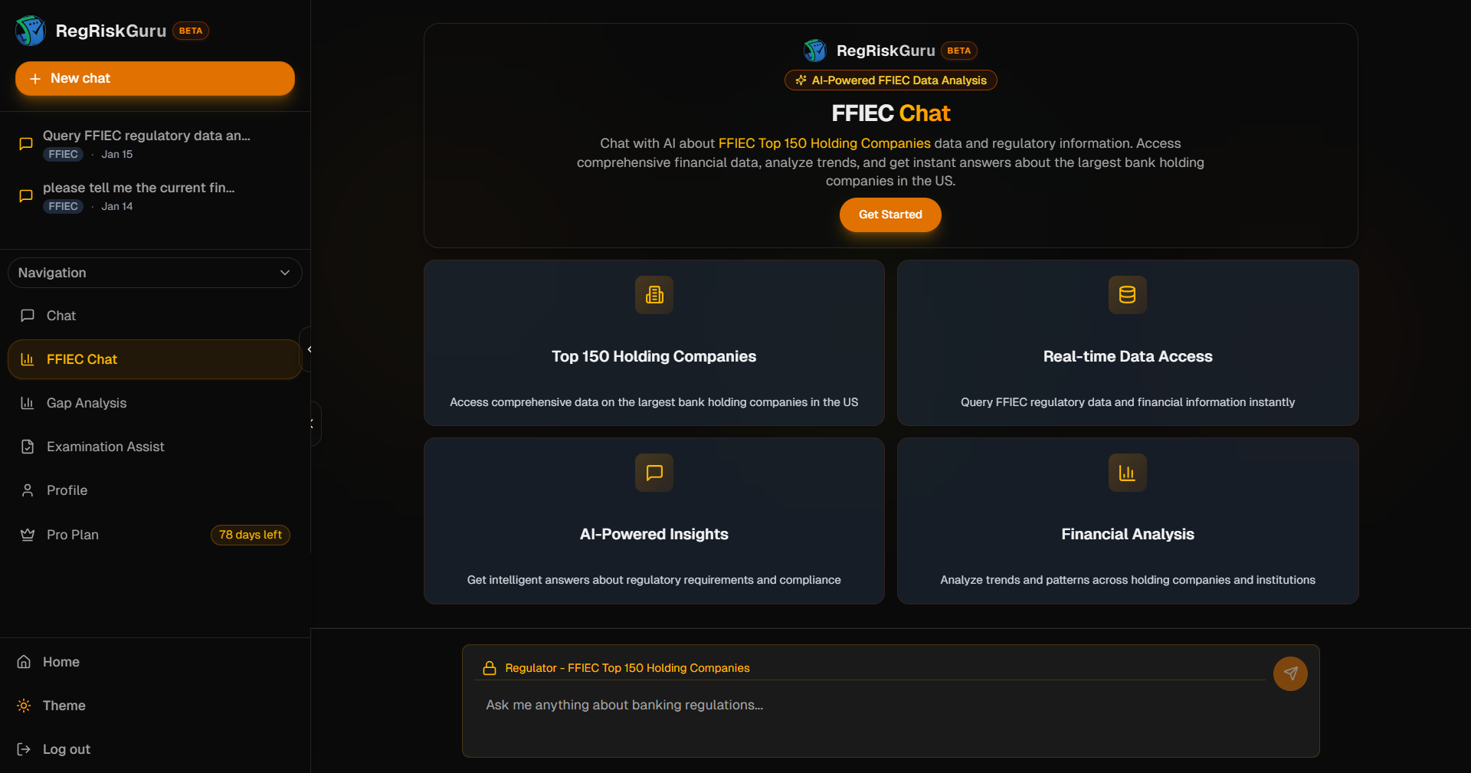Viewport: 1471px width, 773px height.
Task: Click the Financial Analysis bar chart icon
Action: pos(1127,473)
